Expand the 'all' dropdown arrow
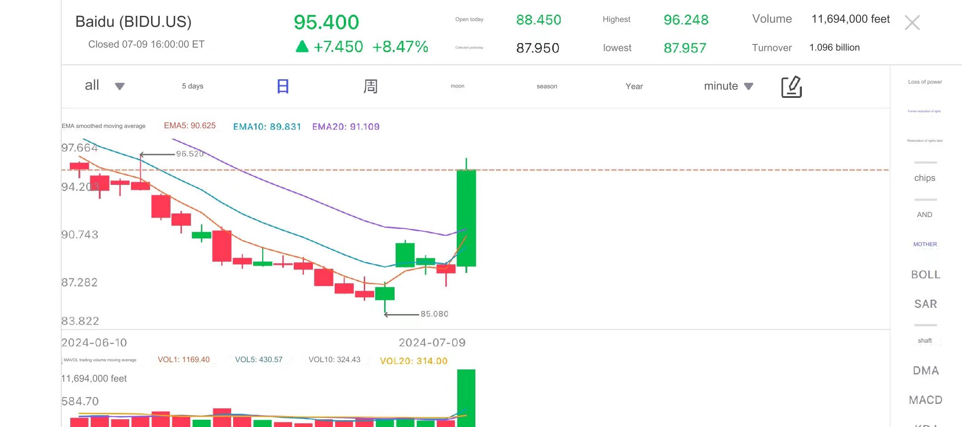 120,86
